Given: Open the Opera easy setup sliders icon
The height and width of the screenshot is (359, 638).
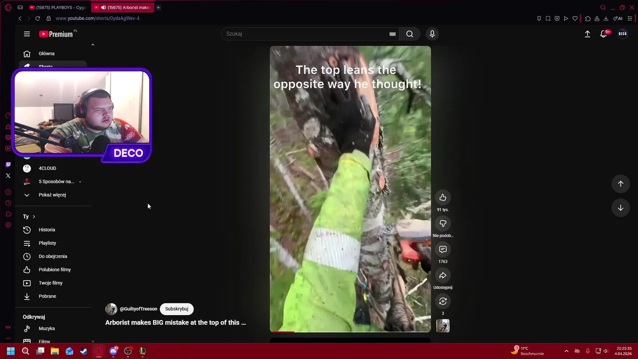Looking at the screenshot, I should tap(630, 18).
